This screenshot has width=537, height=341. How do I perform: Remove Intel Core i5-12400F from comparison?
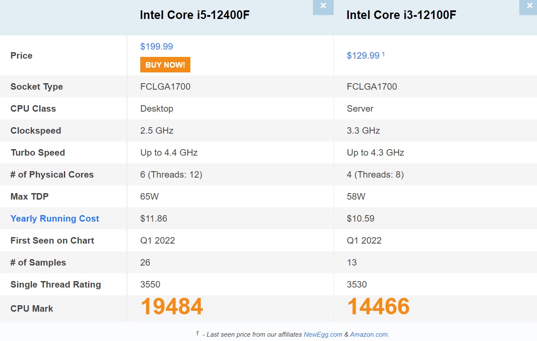323,7
